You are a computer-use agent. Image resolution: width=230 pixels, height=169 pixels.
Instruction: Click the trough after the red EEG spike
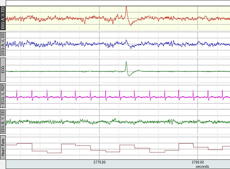131,25
